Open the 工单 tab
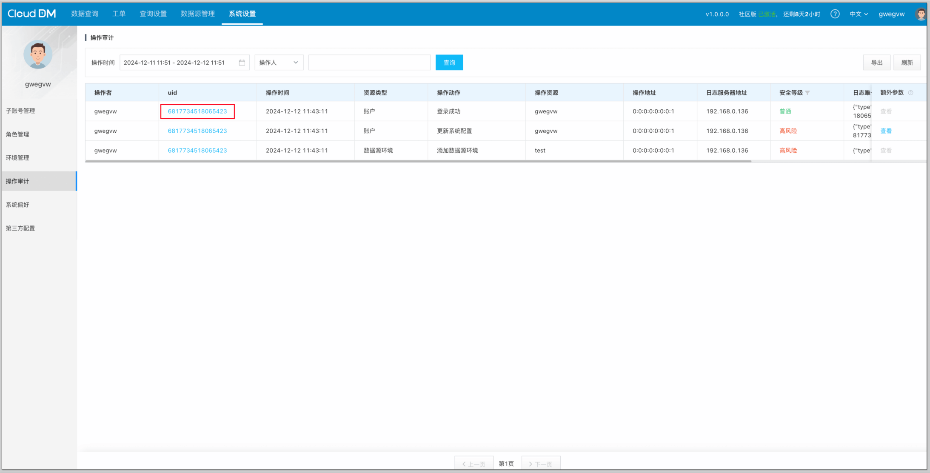Image resolution: width=930 pixels, height=473 pixels. coord(119,14)
